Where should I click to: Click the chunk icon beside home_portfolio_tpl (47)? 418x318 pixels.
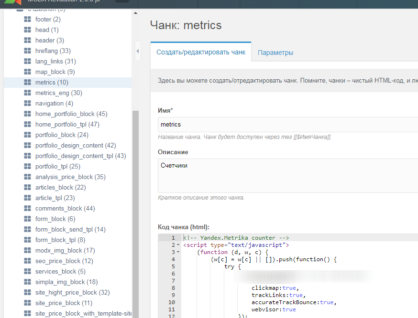pos(27,124)
